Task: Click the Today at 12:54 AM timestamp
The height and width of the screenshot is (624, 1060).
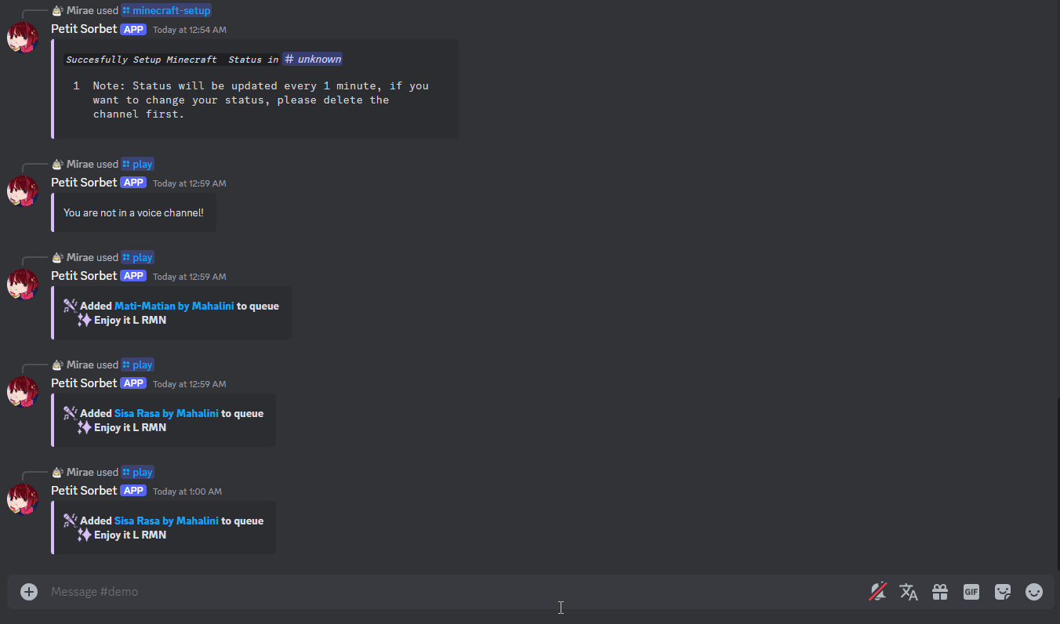Action: point(189,29)
